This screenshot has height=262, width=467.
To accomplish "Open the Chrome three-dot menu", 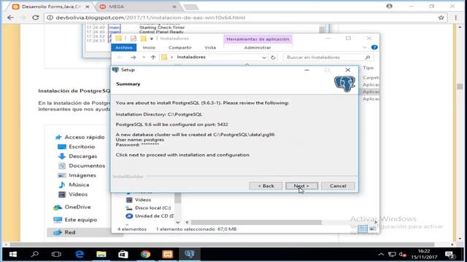I will pos(455,17).
